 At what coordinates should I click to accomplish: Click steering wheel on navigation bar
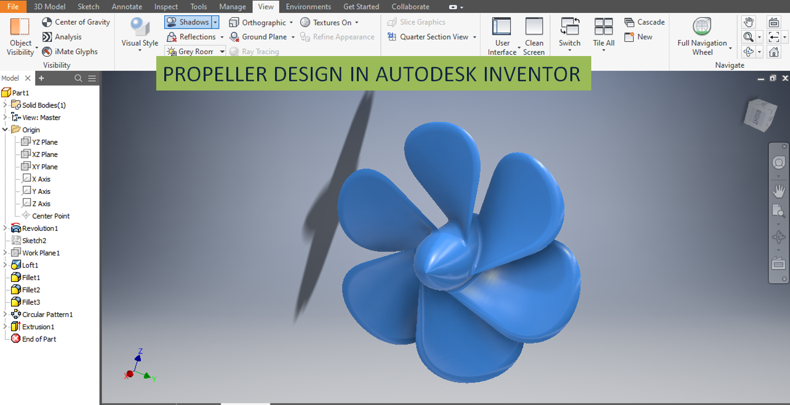pos(778,162)
